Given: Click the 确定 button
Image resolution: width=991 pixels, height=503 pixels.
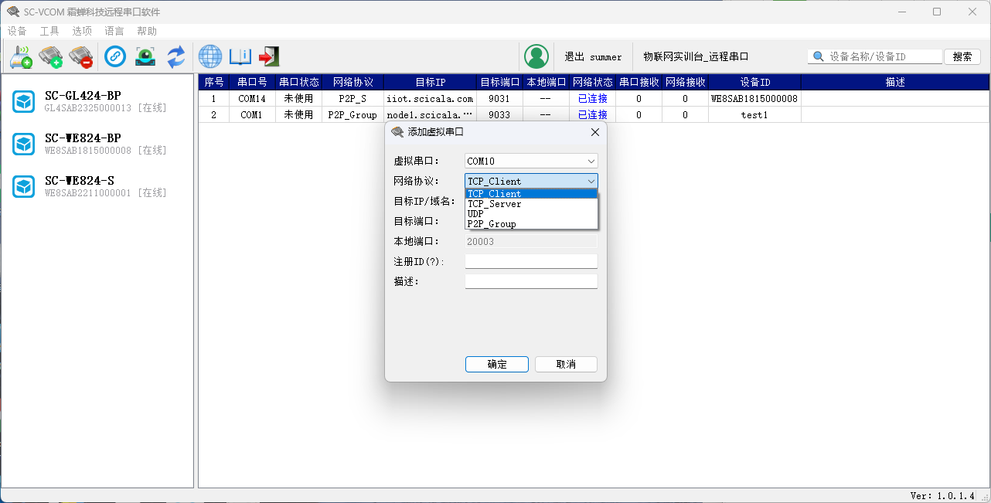Looking at the screenshot, I should pyautogui.click(x=497, y=364).
